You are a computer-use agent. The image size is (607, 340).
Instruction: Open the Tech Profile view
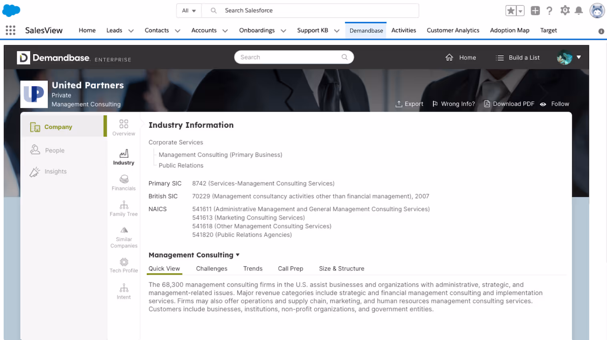pos(124,265)
